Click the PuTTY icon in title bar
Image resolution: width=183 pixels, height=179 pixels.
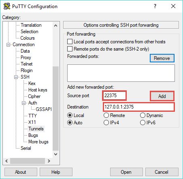[x=7, y=6]
